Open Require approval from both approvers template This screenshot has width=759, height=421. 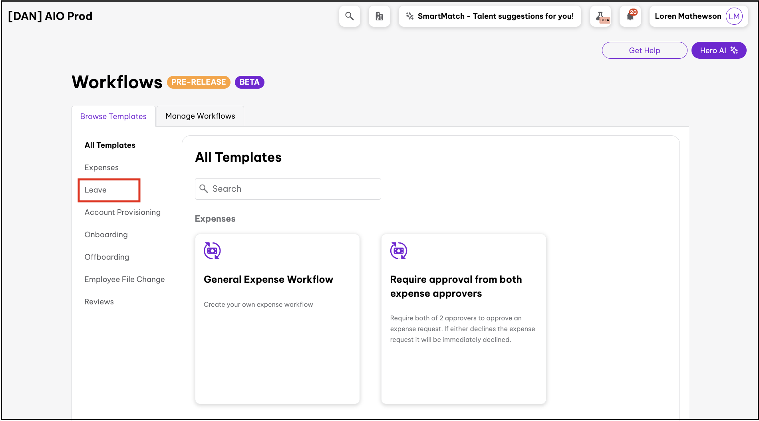[456, 286]
